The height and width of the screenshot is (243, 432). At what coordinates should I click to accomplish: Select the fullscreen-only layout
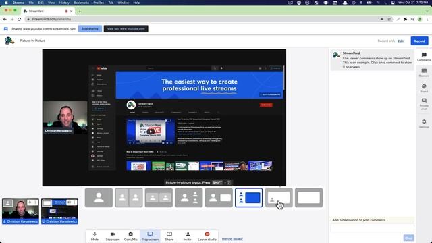[309, 198]
